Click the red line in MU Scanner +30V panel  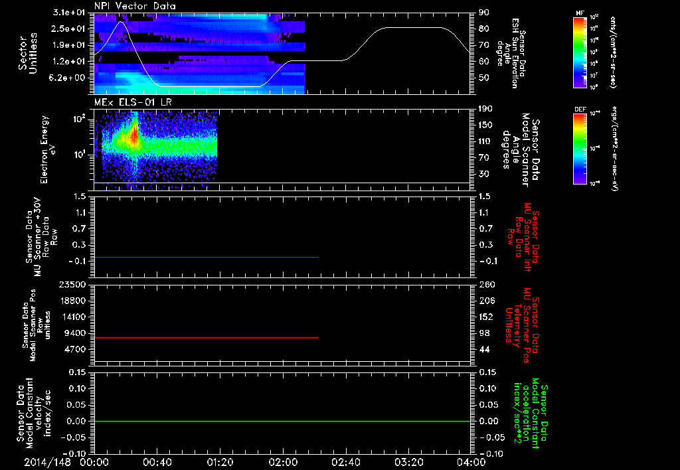[207, 257]
